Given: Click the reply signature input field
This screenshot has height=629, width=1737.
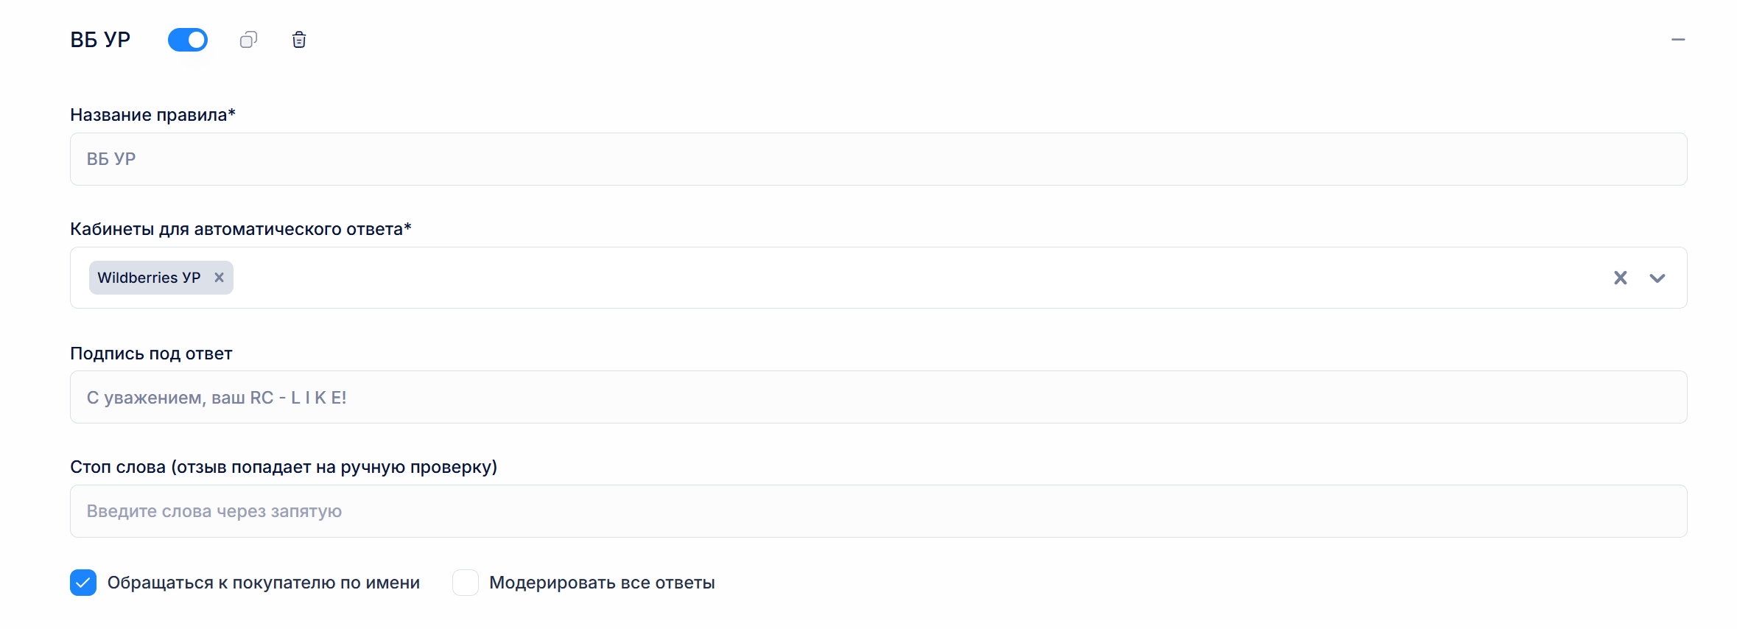Looking at the screenshot, I should [x=878, y=398].
